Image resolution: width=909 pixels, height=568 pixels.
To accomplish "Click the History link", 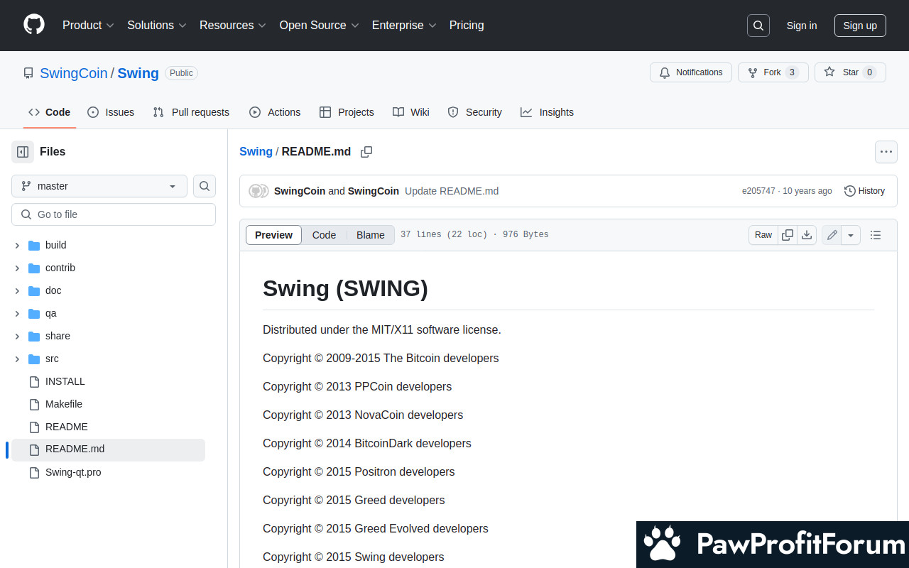I will pos(864,191).
